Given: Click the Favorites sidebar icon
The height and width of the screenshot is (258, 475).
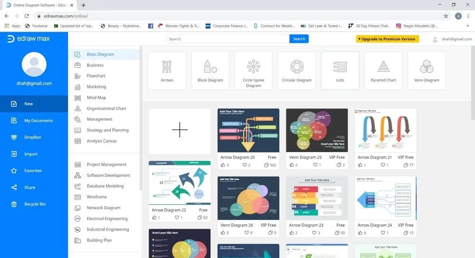Looking at the screenshot, I should click(14, 171).
